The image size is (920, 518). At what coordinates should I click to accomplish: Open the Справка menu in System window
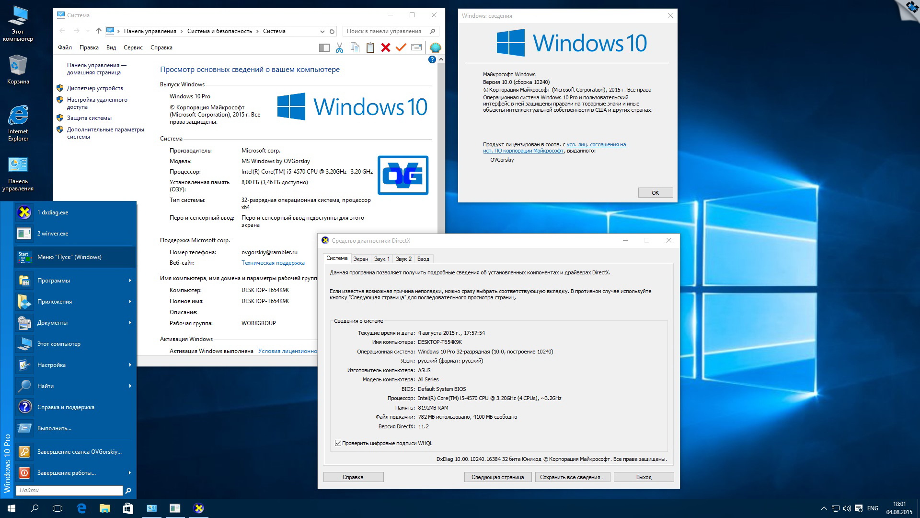pyautogui.click(x=161, y=47)
